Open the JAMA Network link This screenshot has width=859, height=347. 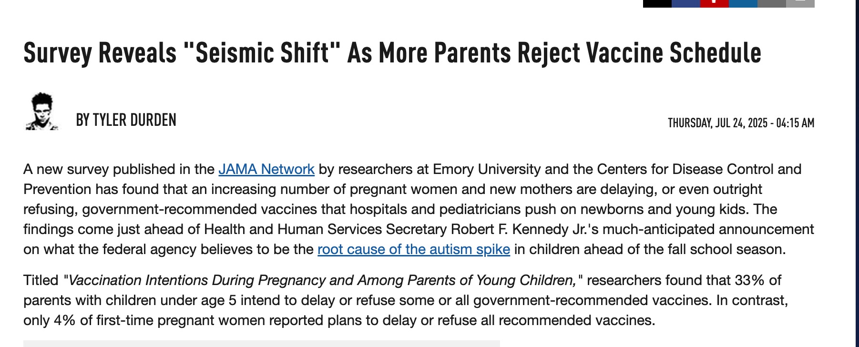coord(266,169)
